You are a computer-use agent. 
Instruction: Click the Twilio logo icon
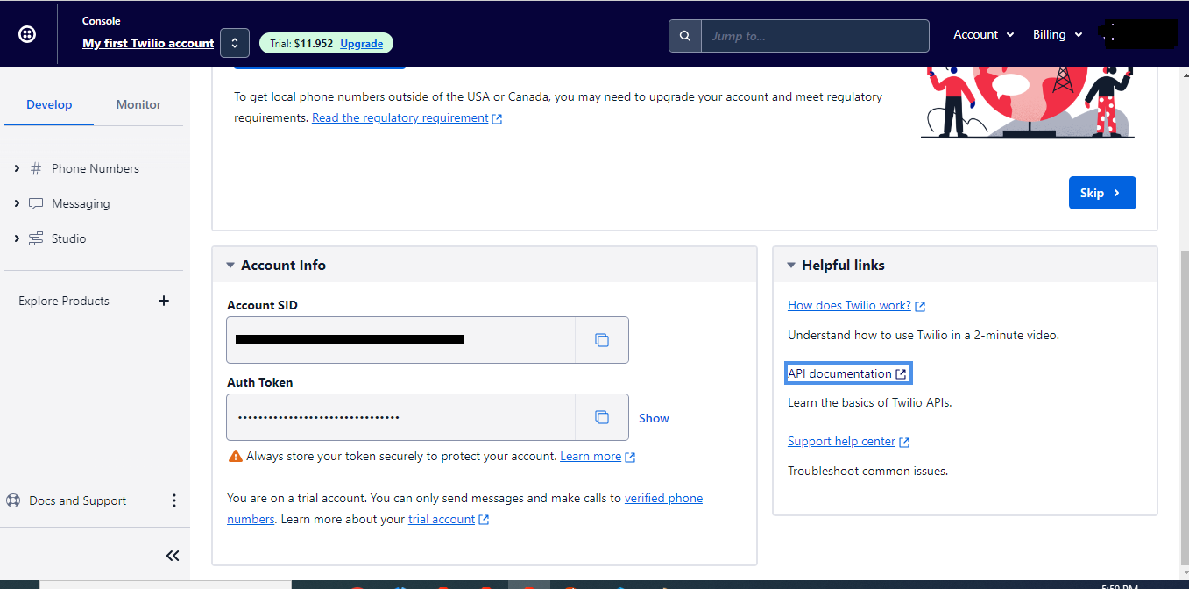27,34
